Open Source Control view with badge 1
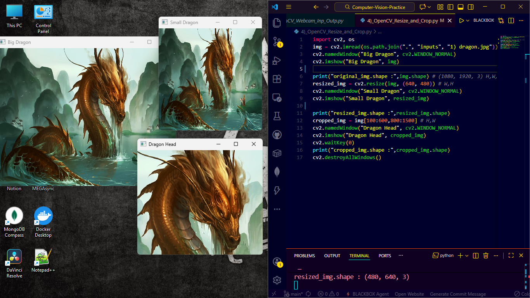Viewport: 530px width, 298px height. (x=277, y=42)
